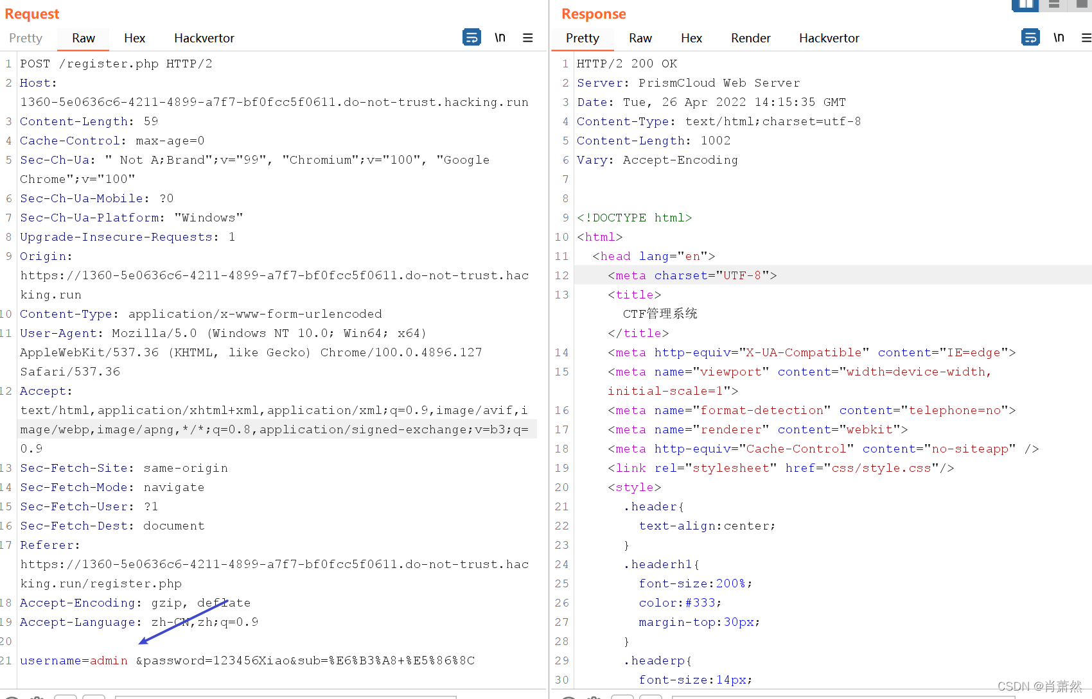
Task: Open Response Hex tab
Action: 691,38
